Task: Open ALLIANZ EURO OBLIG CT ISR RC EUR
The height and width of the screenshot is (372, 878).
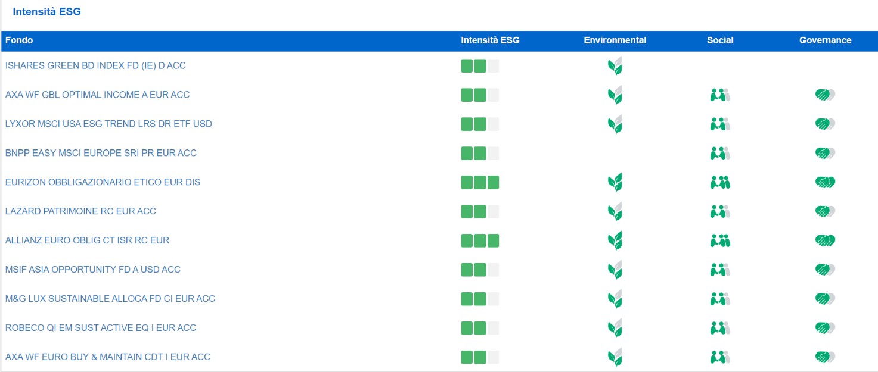Action: [x=87, y=240]
